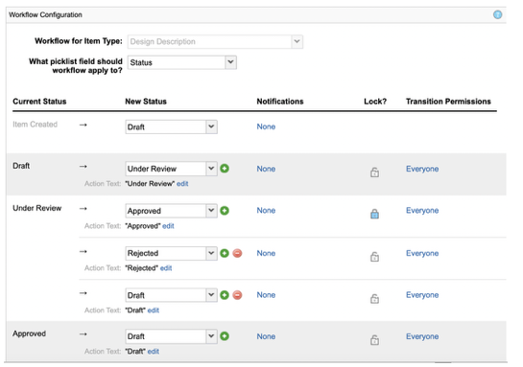Toggle the blue lock on Approved transition
The width and height of the screenshot is (523, 367).
tap(374, 214)
